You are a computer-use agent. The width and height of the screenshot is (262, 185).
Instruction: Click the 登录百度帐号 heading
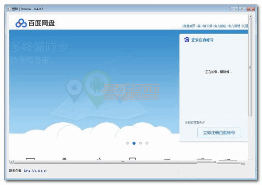point(202,40)
